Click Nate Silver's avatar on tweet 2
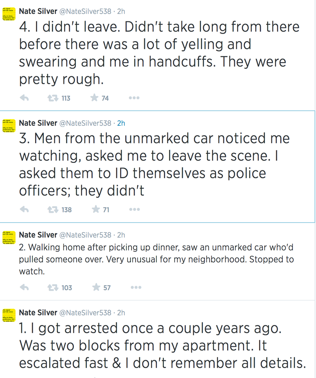The height and width of the screenshot is (378, 316). pos(9,238)
